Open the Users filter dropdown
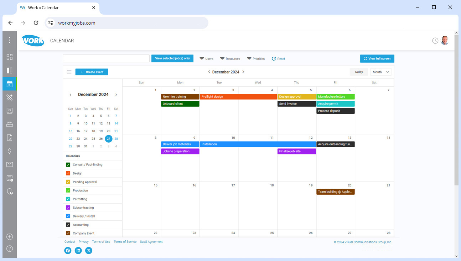461x261 pixels. (x=206, y=58)
